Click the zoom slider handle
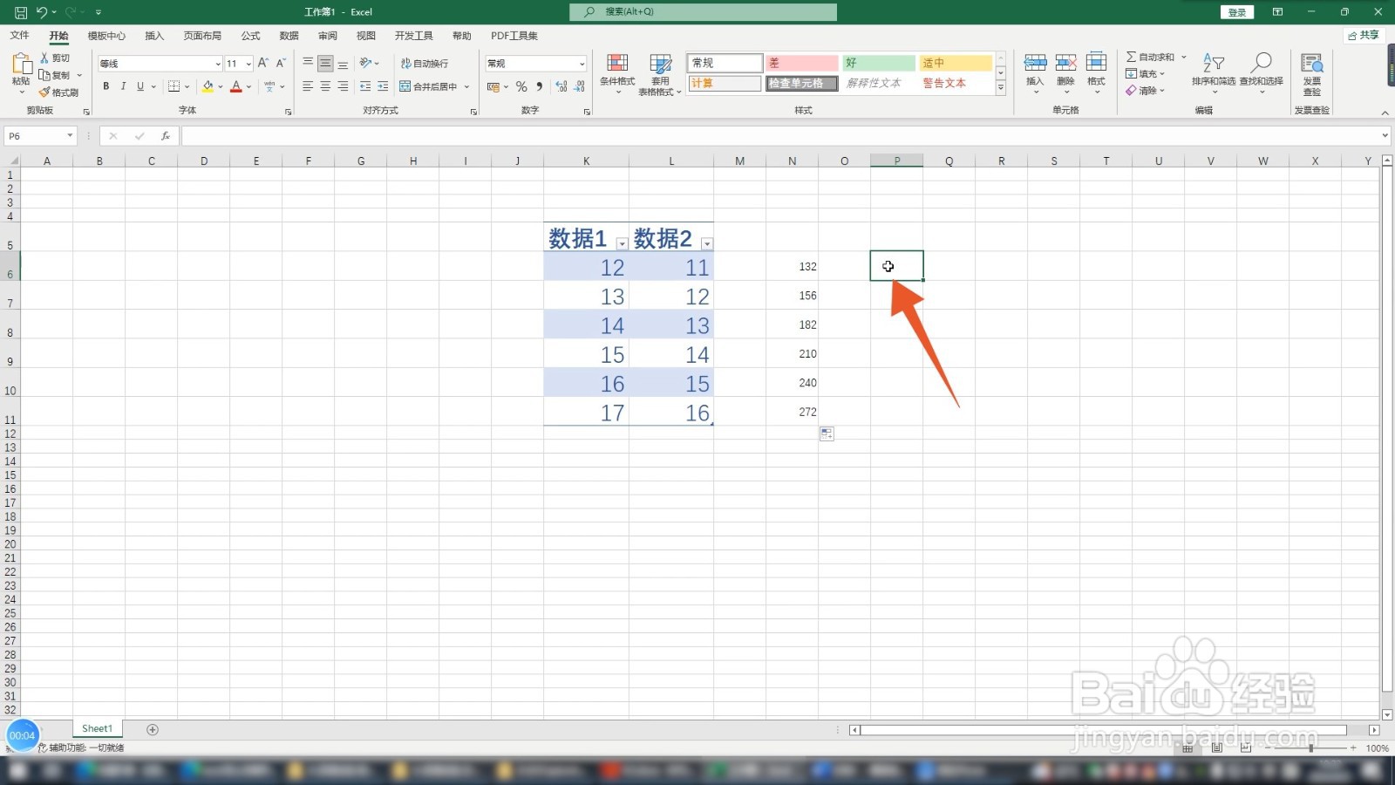Viewport: 1395px width, 785px height. pyautogui.click(x=1310, y=748)
